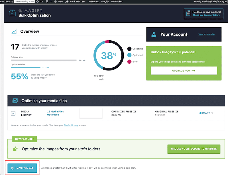Click the blue Optimized legend swatch

(x=129, y=55)
